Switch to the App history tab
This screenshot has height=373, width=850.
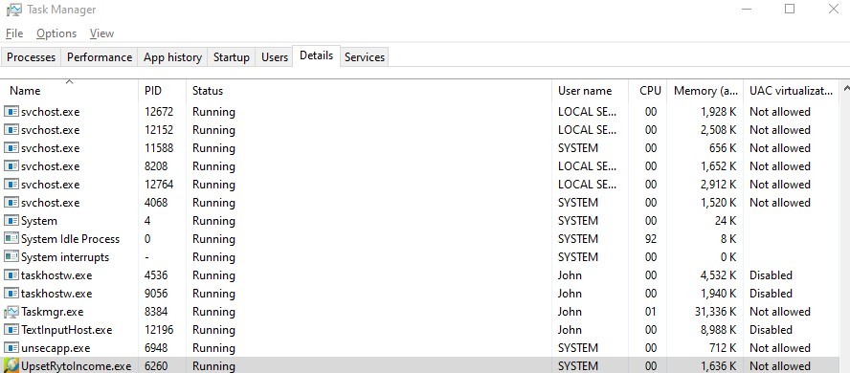[x=172, y=57]
